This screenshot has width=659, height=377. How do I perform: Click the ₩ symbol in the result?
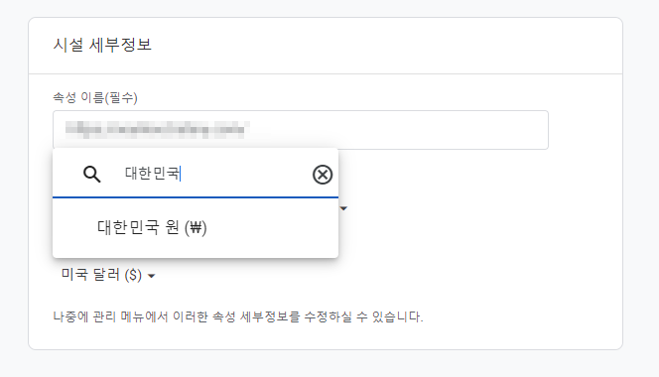(x=196, y=228)
